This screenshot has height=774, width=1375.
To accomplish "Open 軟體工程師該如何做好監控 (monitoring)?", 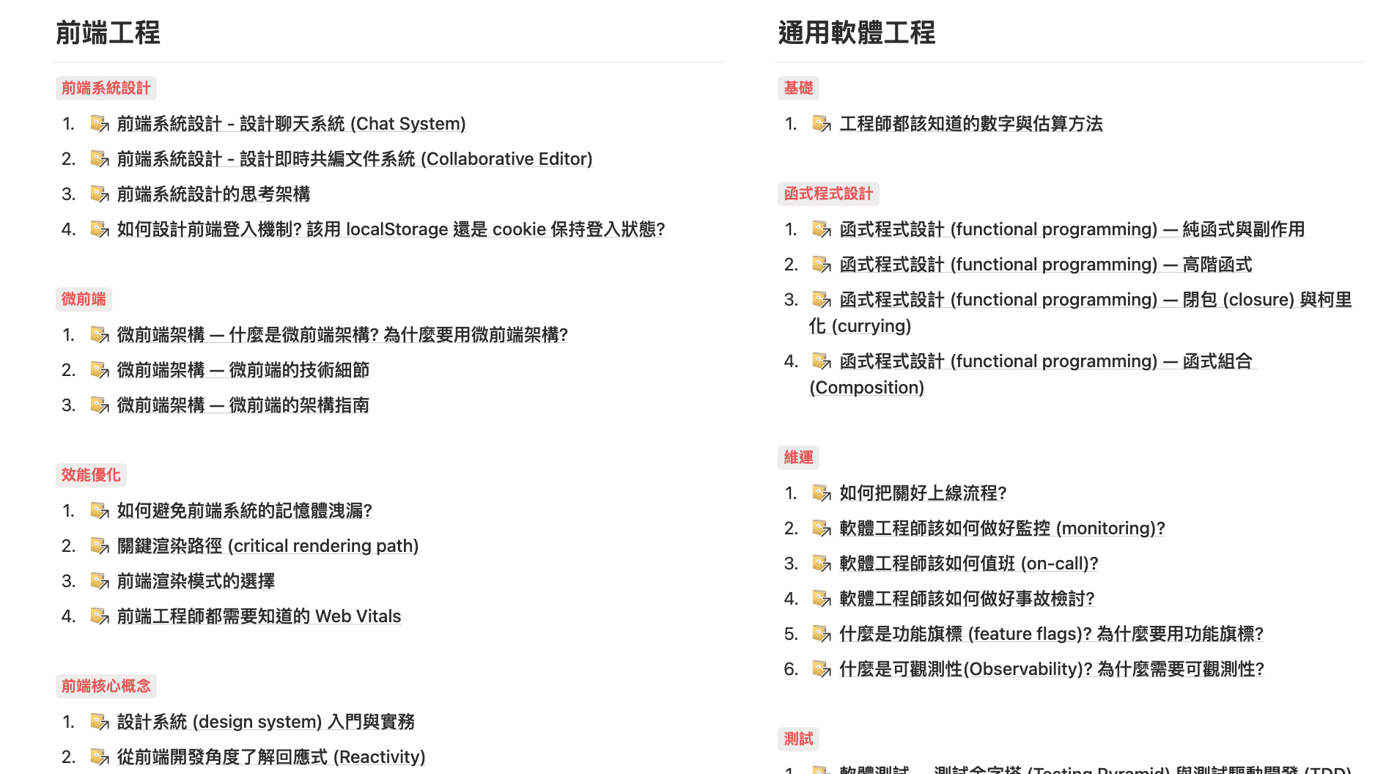I will point(1001,528).
